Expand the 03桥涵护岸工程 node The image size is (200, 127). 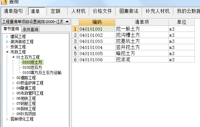click(13, 83)
